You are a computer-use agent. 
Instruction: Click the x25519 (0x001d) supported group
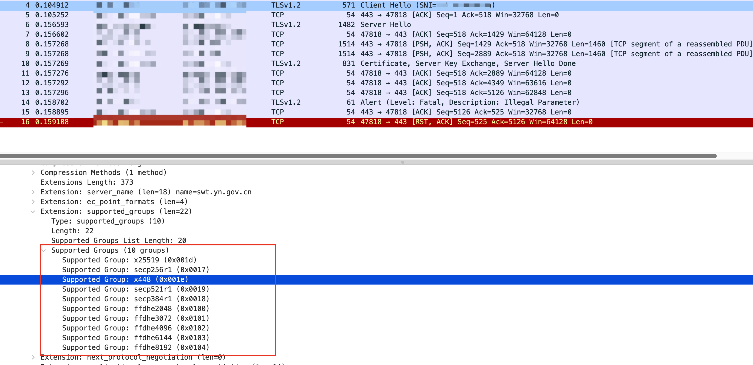(129, 260)
